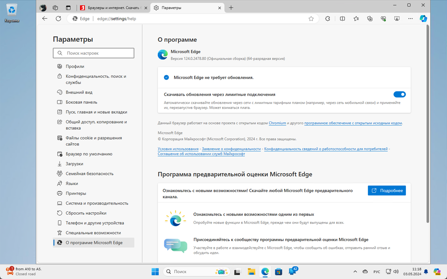The height and width of the screenshot is (279, 447).
Task: Open 'Заявление о конфиденциальности' link
Action: coord(231,149)
